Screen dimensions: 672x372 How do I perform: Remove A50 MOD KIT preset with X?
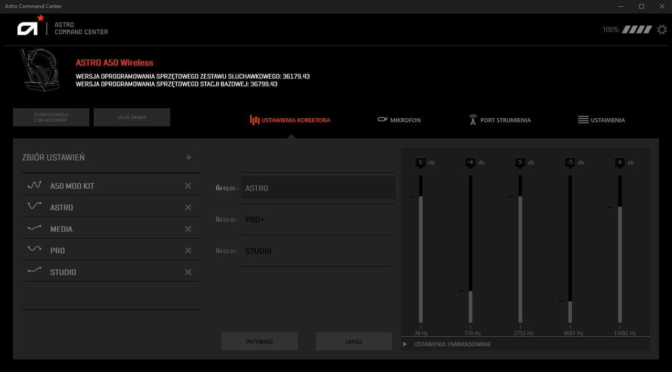click(188, 186)
